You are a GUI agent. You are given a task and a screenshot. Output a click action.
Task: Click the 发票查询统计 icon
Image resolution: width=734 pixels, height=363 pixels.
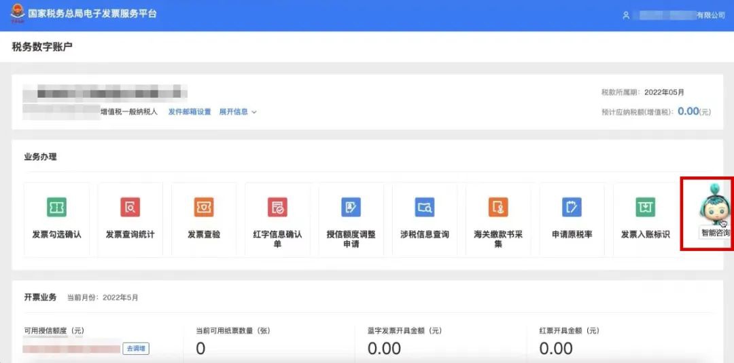click(x=130, y=208)
